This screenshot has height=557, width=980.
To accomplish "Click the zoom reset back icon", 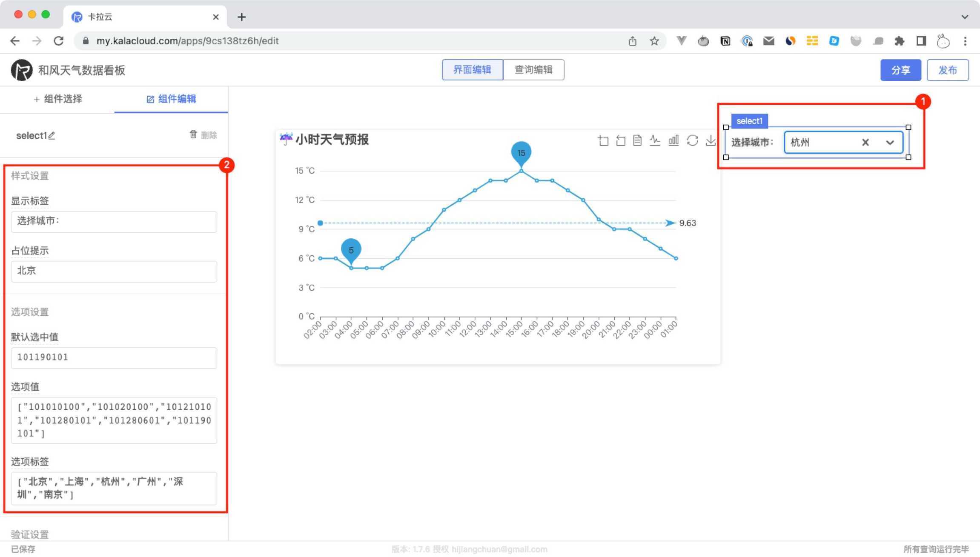I will click(620, 140).
